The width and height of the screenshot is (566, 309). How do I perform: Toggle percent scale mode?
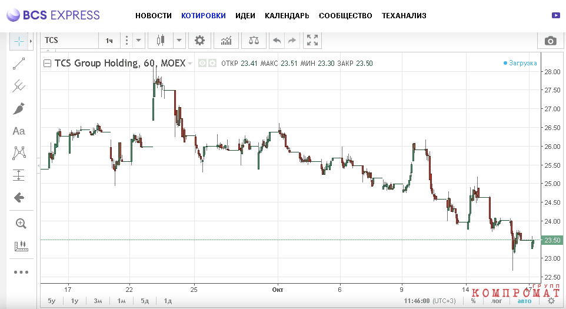click(473, 301)
